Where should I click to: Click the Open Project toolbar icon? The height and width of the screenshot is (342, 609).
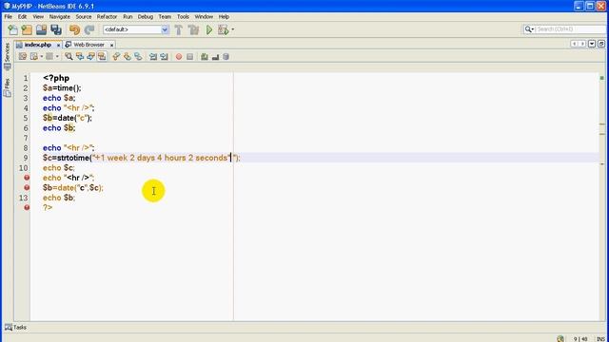pyautogui.click(x=41, y=29)
